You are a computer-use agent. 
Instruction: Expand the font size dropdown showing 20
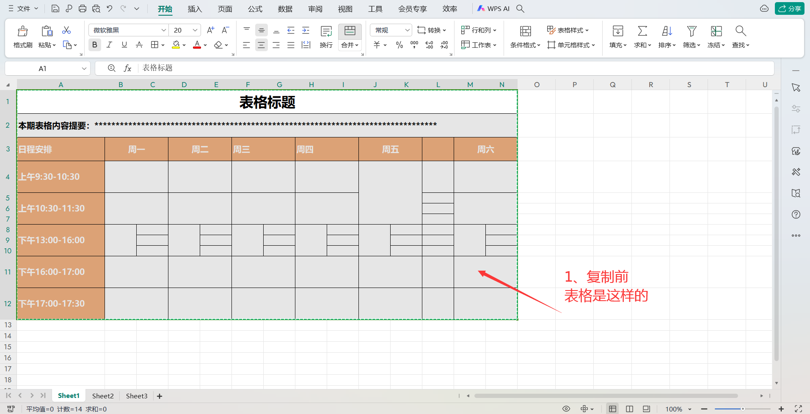(x=195, y=30)
